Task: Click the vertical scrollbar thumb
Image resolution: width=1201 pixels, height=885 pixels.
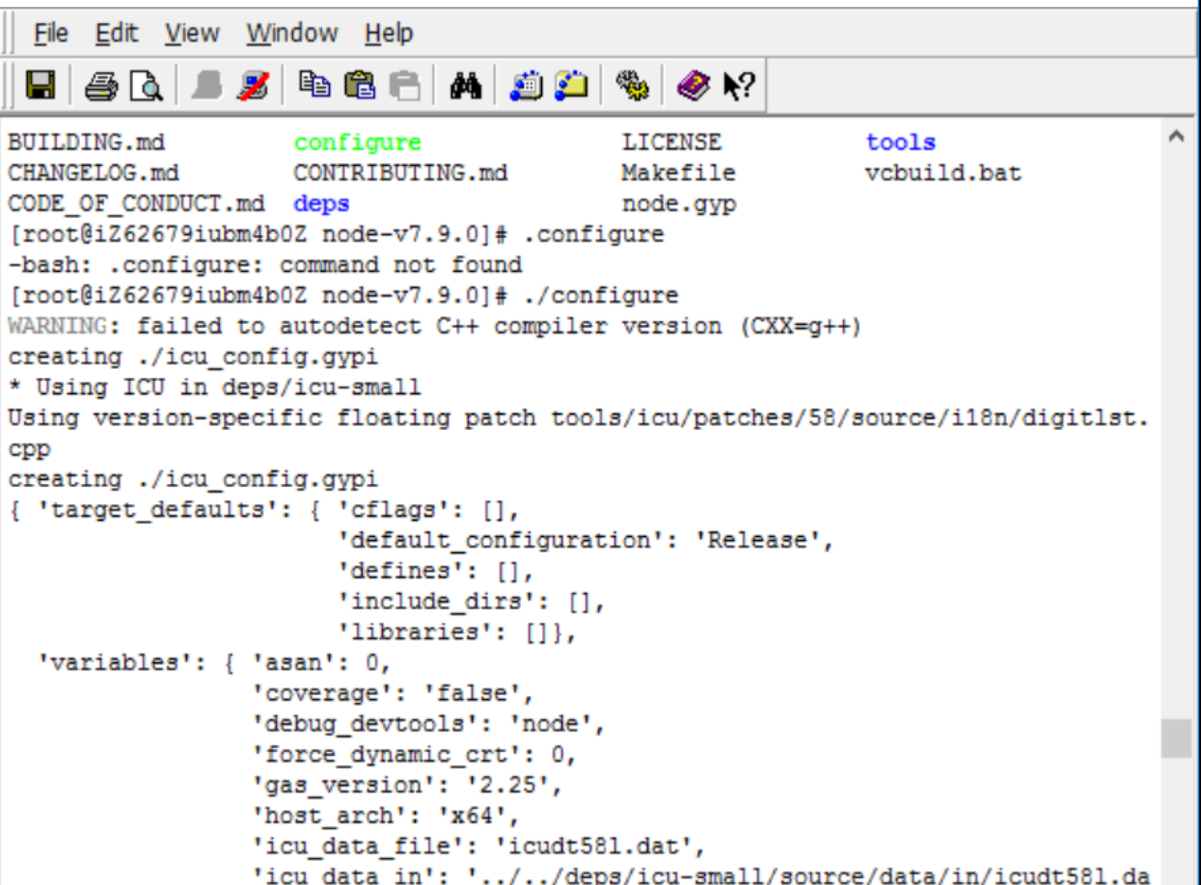Action: coord(1176,737)
